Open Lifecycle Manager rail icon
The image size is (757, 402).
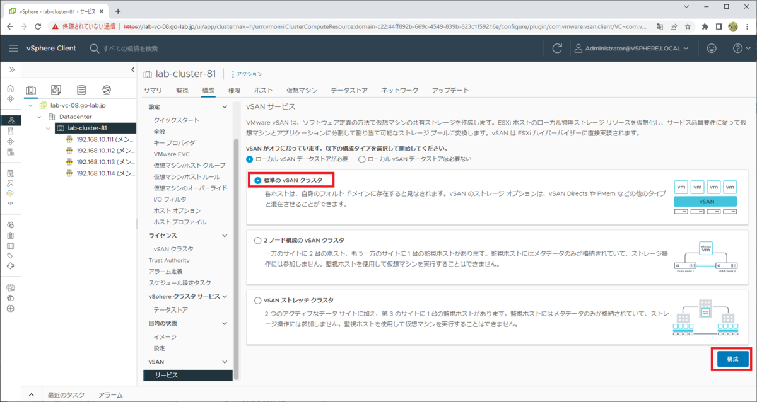[10, 266]
